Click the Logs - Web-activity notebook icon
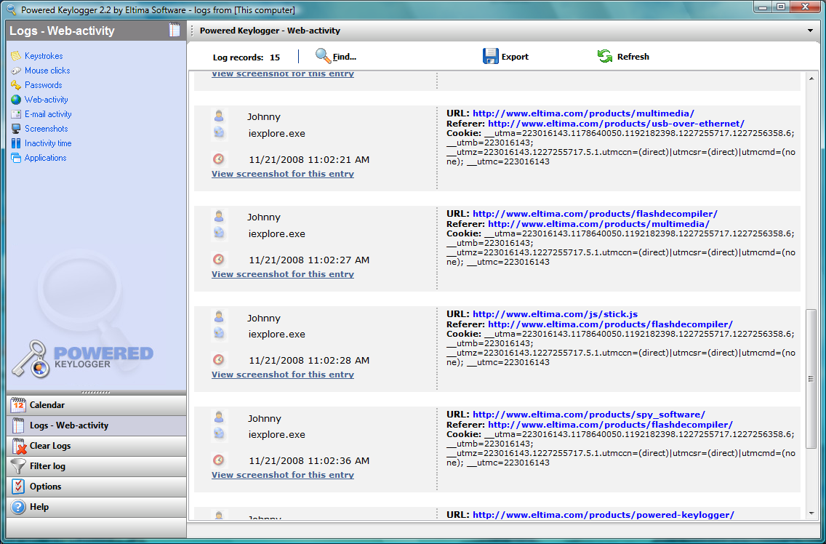This screenshot has height=544, width=826. 18,425
